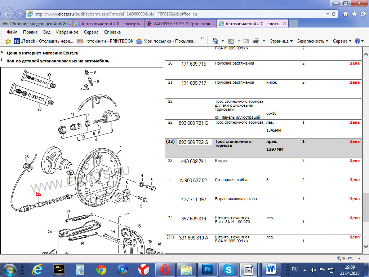Image resolution: width=369 pixels, height=277 pixels.
Task: Open the Файл menu
Action: [12, 32]
